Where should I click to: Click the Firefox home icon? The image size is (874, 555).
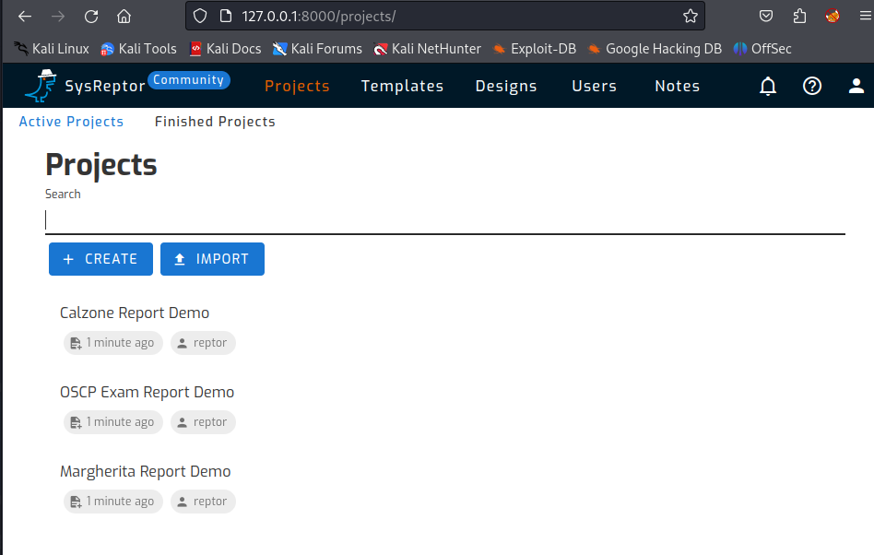coord(124,16)
